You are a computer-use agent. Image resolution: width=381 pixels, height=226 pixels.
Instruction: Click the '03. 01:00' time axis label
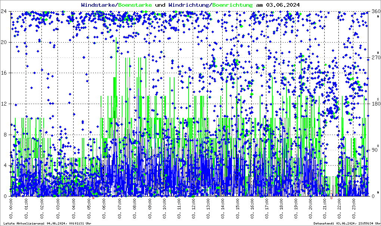coord(27,208)
